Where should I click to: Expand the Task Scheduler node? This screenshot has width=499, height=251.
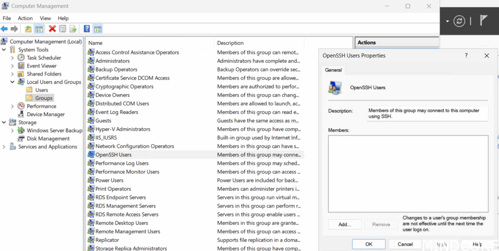(12, 58)
